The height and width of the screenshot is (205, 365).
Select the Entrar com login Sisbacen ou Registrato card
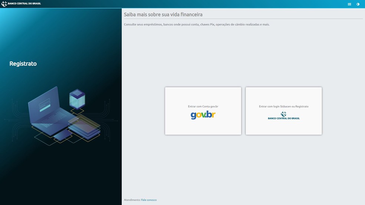(284, 111)
